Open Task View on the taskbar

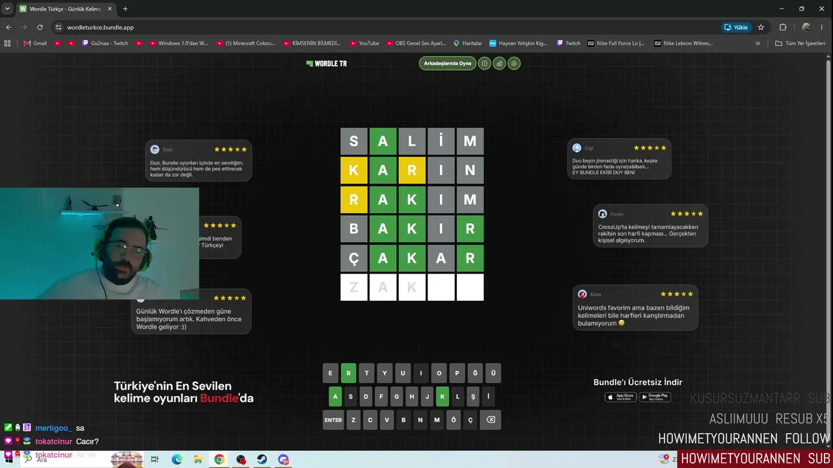tap(154, 460)
